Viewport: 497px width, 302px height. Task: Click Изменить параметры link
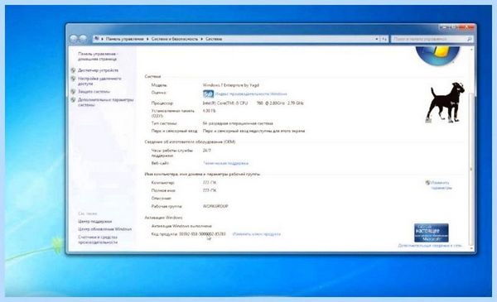pos(442,185)
